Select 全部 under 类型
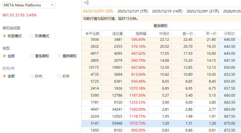The width and height of the screenshot is (241, 133). click(4, 56)
